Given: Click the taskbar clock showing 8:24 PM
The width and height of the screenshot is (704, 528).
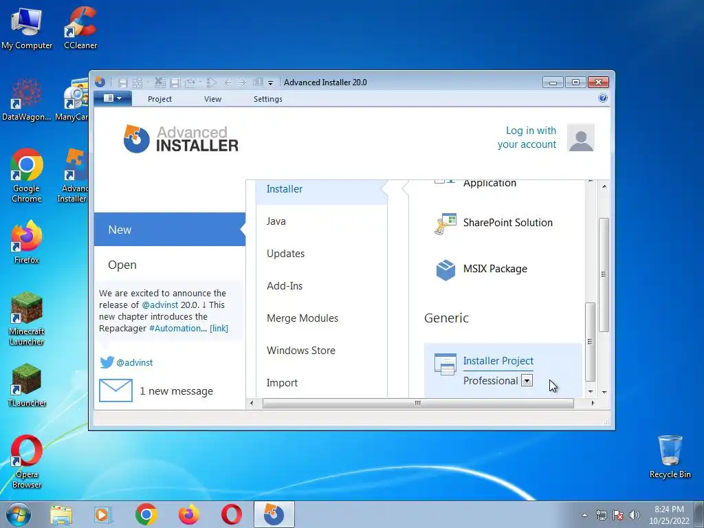Looking at the screenshot, I should pos(668,515).
